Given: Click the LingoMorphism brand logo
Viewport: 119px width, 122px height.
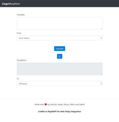Looking at the screenshot, I should tap(11, 4).
